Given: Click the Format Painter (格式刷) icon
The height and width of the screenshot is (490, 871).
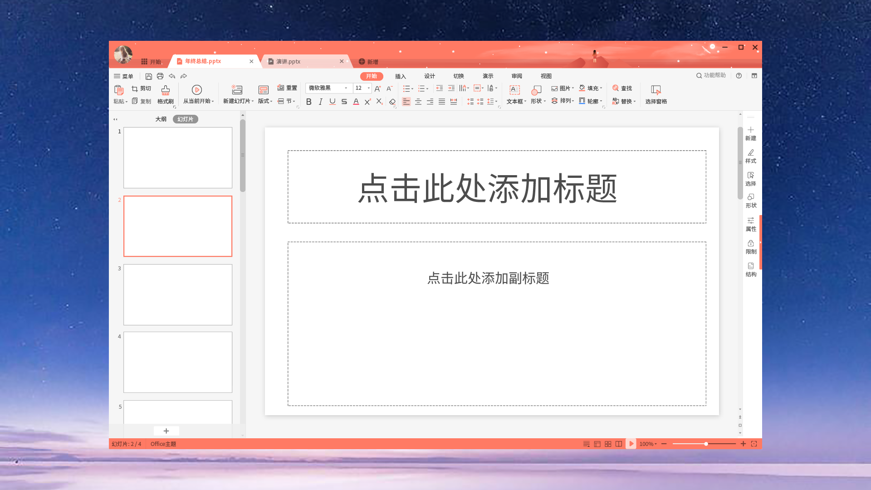Looking at the screenshot, I should pos(165,90).
